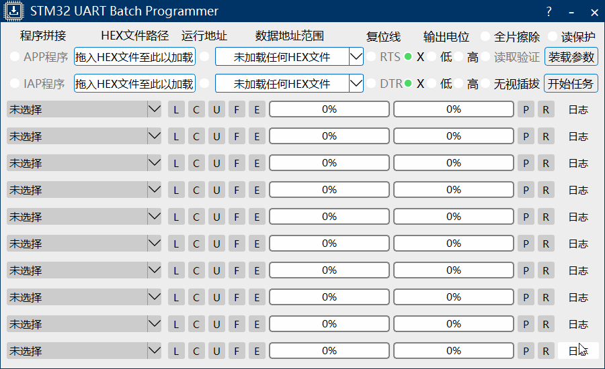605x369 pixels.
Task: Click the L button in the first port row
Action: coord(176,109)
